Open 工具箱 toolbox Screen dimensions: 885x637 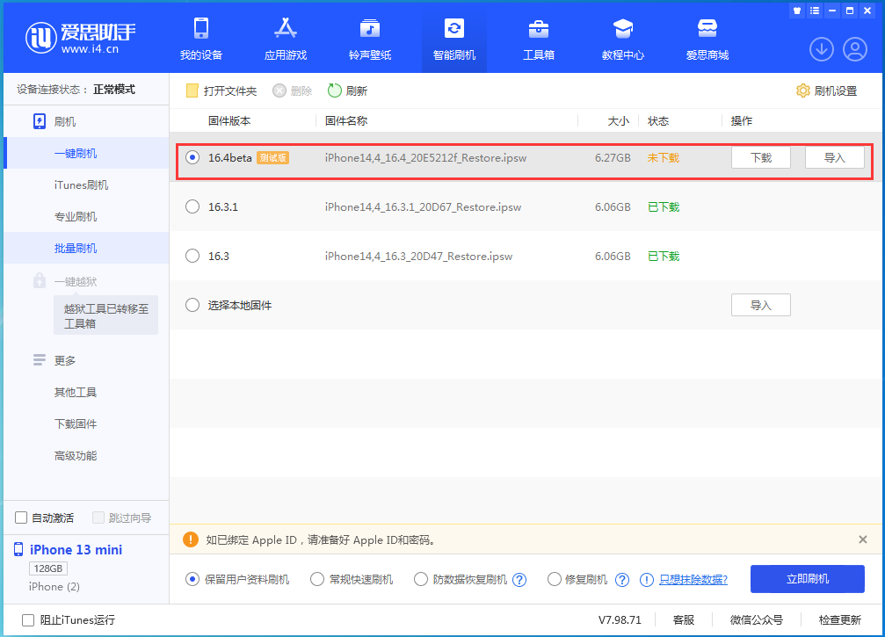pos(539,39)
